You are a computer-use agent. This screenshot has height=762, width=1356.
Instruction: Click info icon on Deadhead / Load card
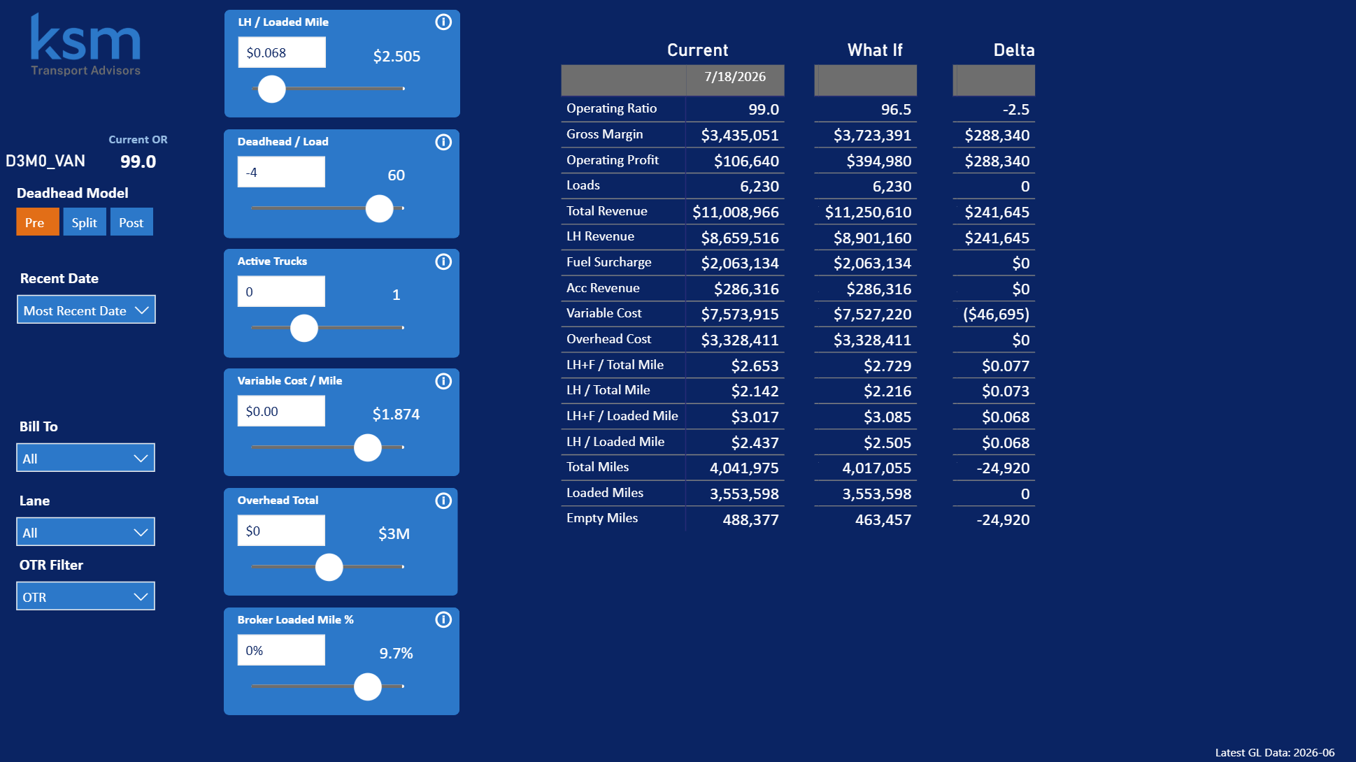coord(443,142)
